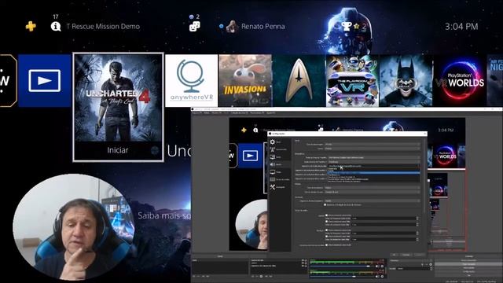Image resolution: width=503 pixels, height=283 pixels.
Task: Click Iniciar under Uncharted 4
Action: tap(117, 150)
